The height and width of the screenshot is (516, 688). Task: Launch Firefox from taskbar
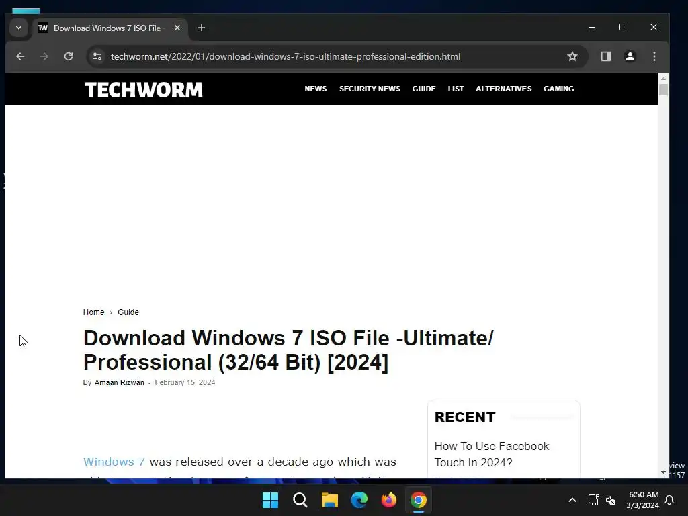click(x=389, y=500)
